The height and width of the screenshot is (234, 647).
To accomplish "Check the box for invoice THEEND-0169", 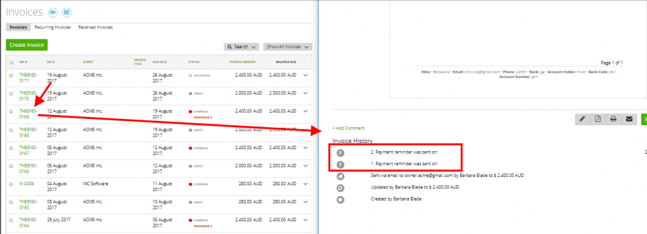I will pyautogui.click(x=11, y=111).
